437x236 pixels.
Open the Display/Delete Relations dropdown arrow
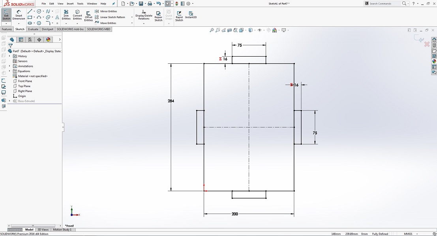click(144, 24)
